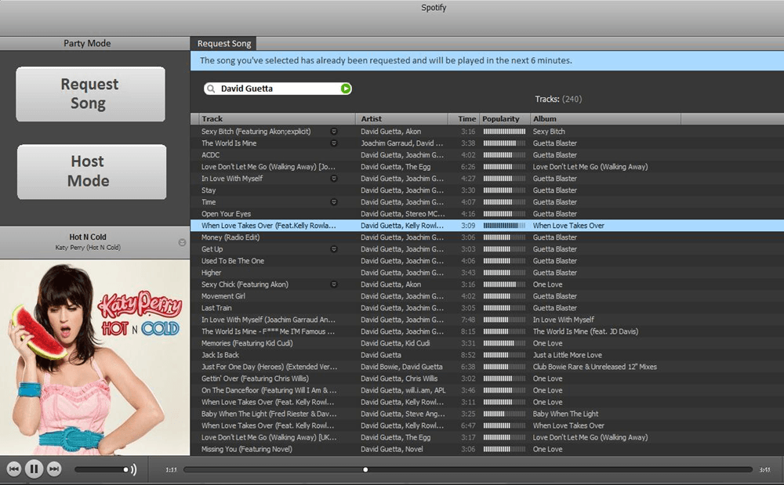The width and height of the screenshot is (784, 485).
Task: Select track Missing You (Featuring Novel)
Action: (246, 449)
